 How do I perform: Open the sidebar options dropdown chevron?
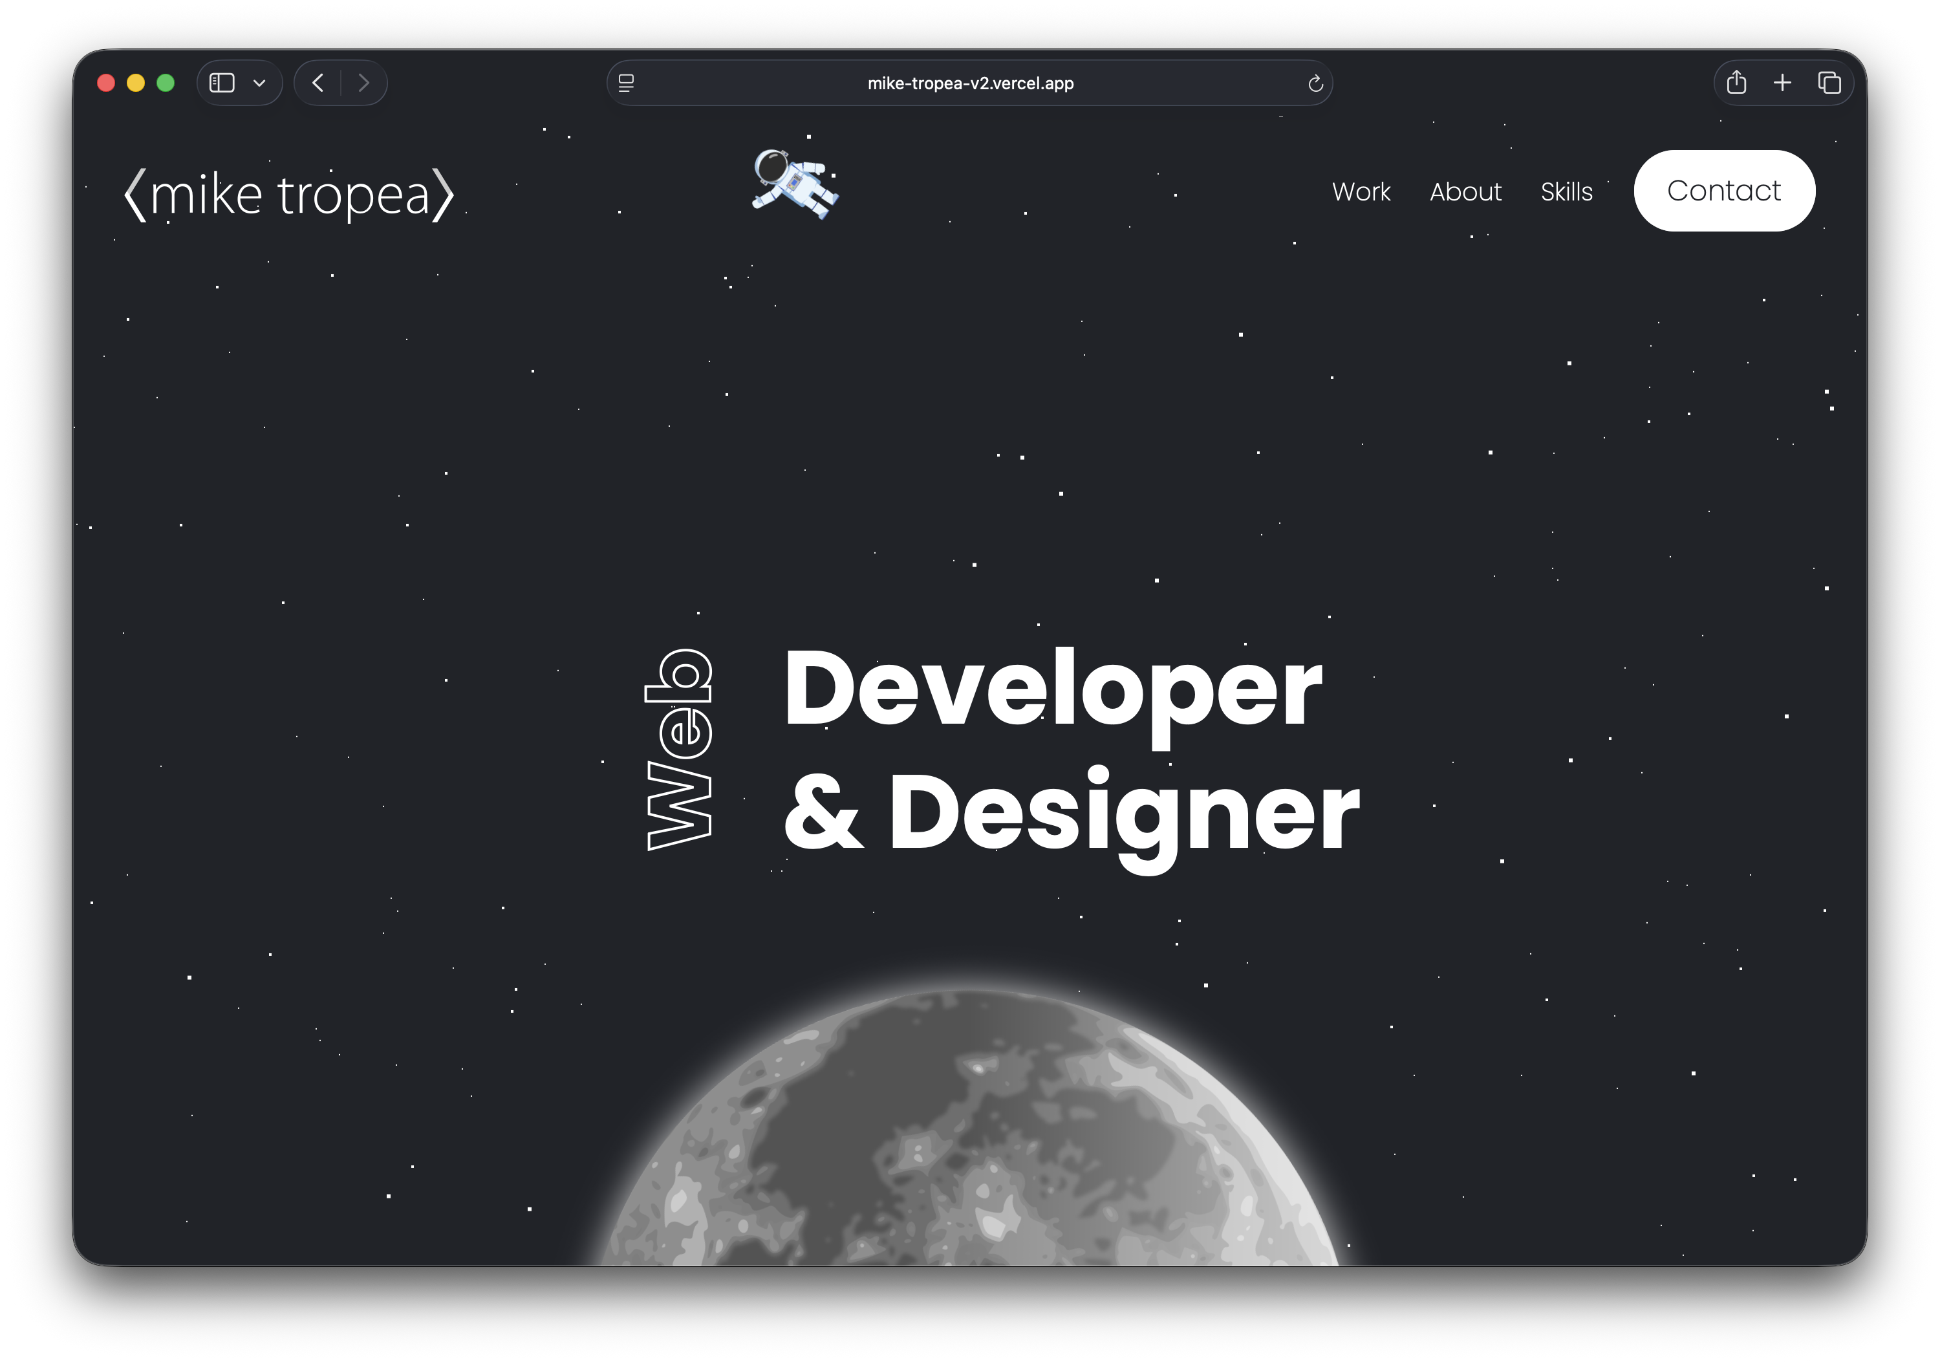click(x=259, y=83)
